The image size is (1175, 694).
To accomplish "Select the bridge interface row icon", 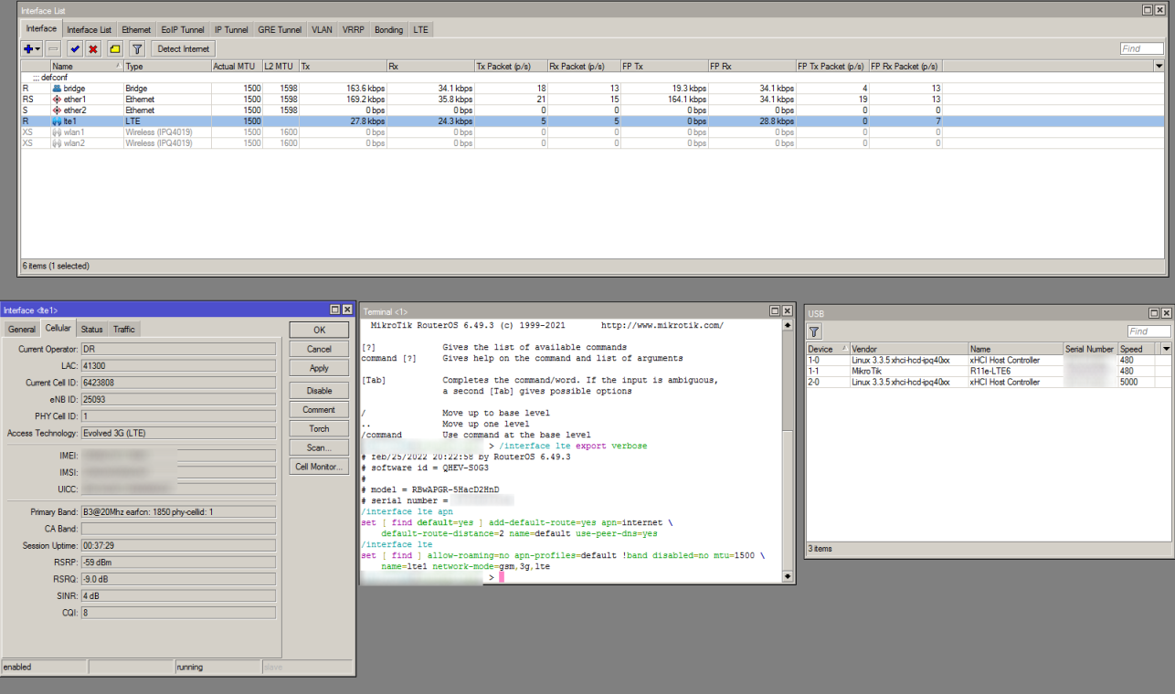I will click(57, 89).
